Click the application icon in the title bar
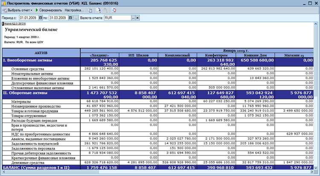This screenshot has width=320, height=176. (x=3, y=3)
